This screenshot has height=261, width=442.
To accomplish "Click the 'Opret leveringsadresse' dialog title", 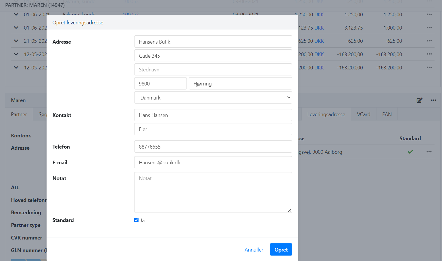I will point(78,22).
